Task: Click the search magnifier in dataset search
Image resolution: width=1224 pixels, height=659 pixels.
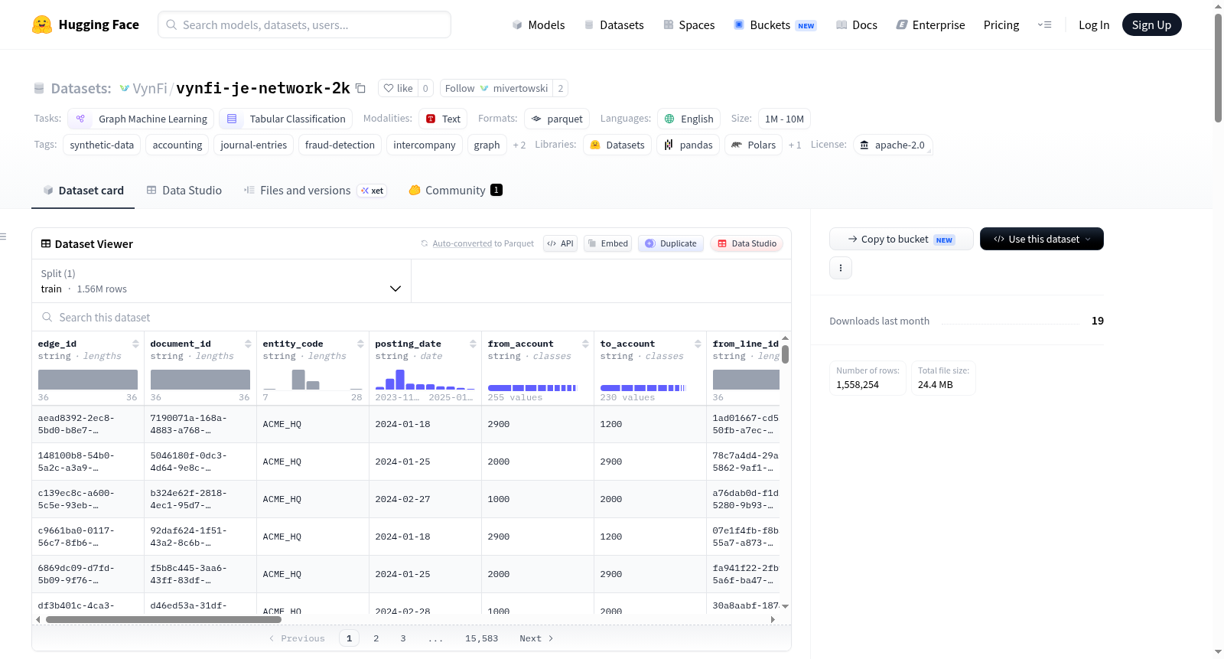Action: 47,317
